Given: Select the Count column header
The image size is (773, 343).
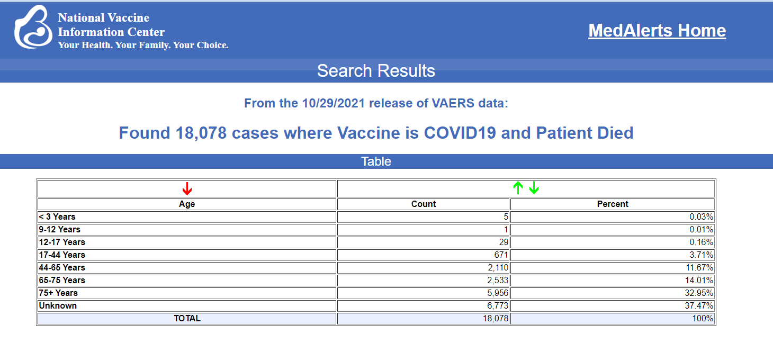Looking at the screenshot, I should (x=424, y=204).
